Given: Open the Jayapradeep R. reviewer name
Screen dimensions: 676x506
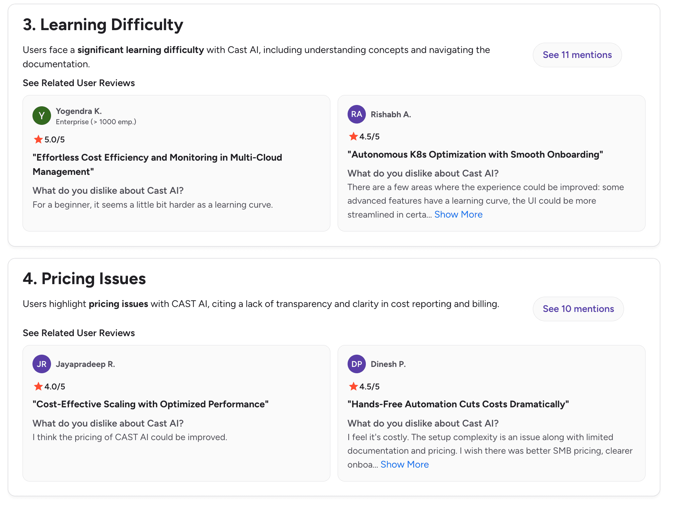Looking at the screenshot, I should [85, 364].
